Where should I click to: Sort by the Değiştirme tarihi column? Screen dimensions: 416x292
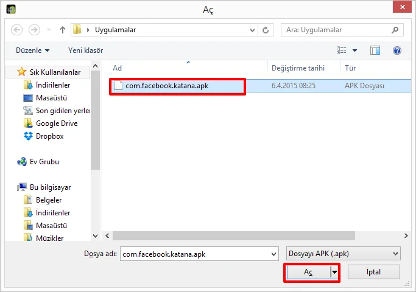298,68
